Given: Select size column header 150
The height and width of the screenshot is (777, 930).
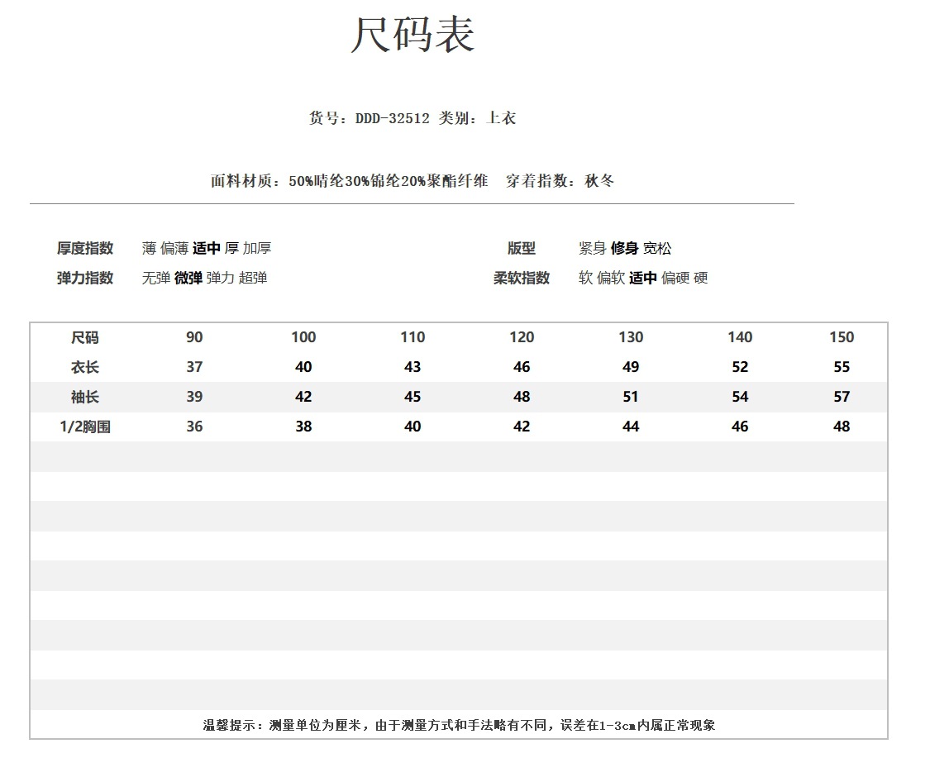Looking at the screenshot, I should 842,337.
